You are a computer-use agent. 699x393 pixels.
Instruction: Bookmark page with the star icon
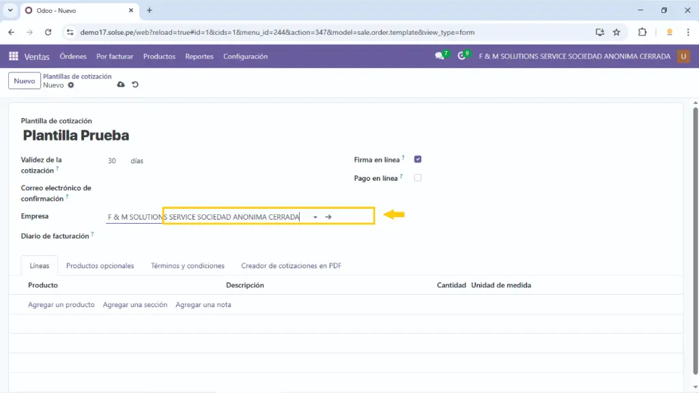click(x=616, y=32)
